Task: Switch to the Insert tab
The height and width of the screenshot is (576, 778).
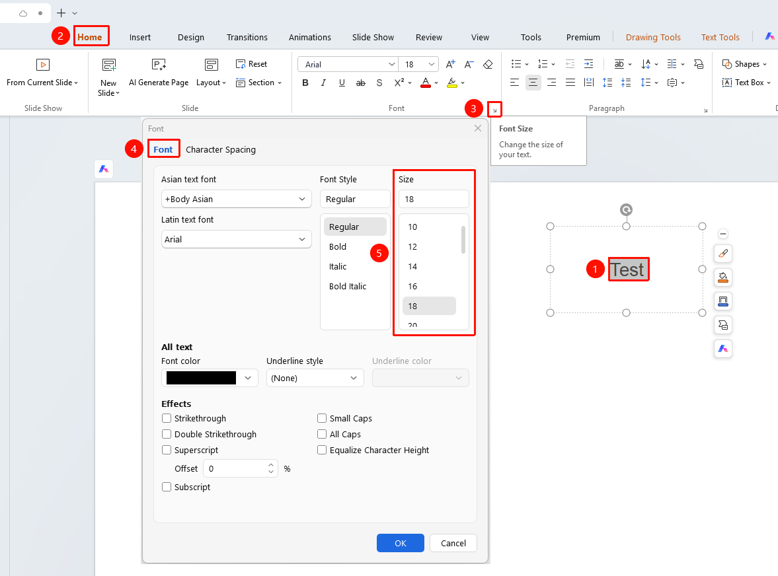Action: (x=140, y=37)
